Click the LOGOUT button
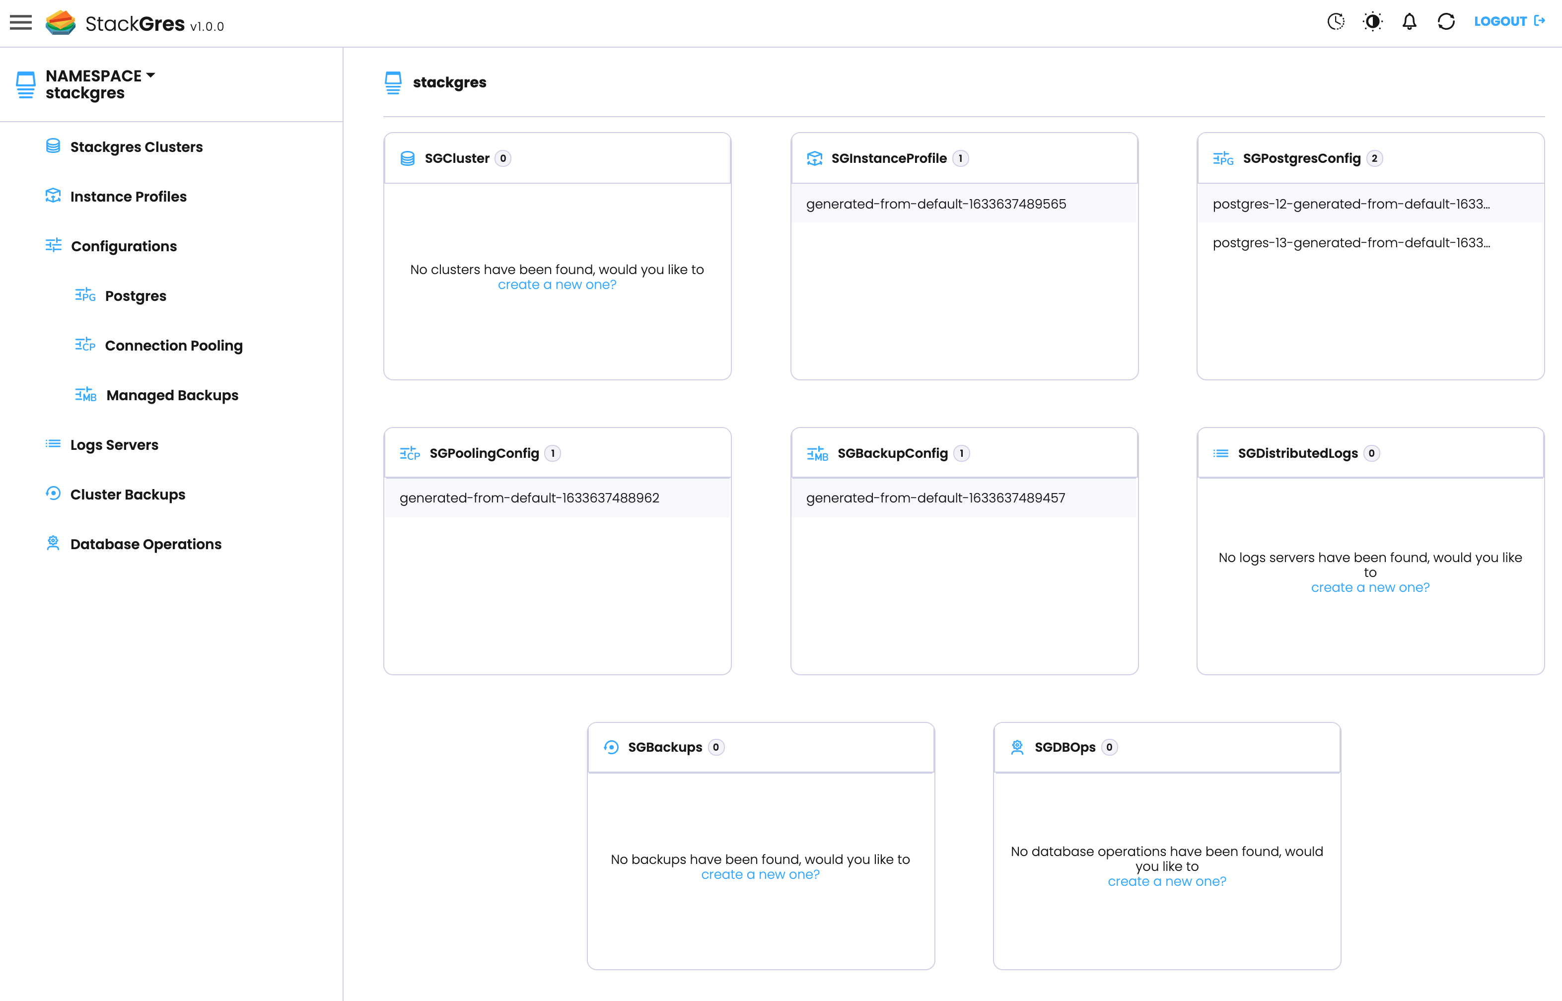 tap(1502, 21)
